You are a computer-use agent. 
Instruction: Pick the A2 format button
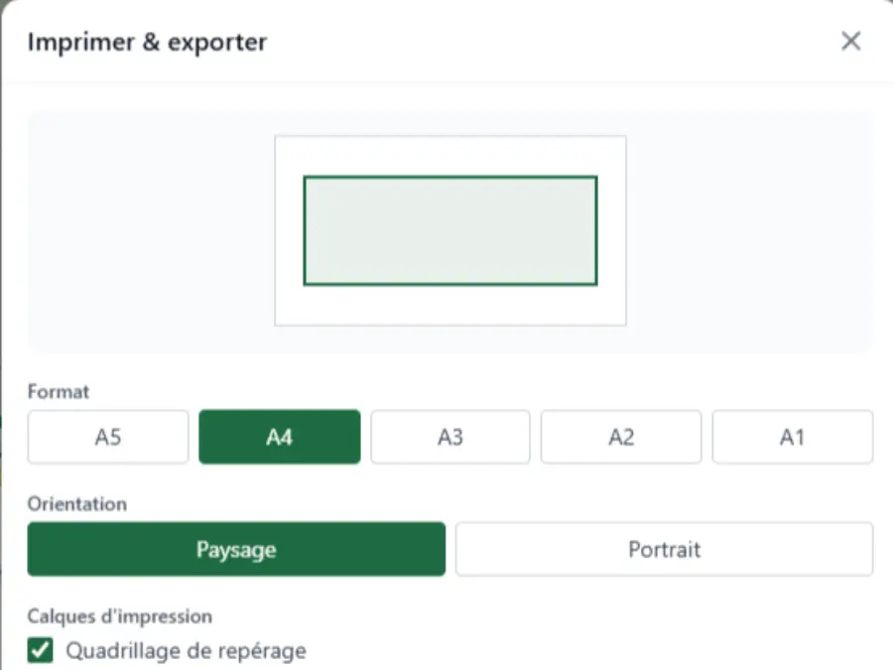[x=621, y=437]
